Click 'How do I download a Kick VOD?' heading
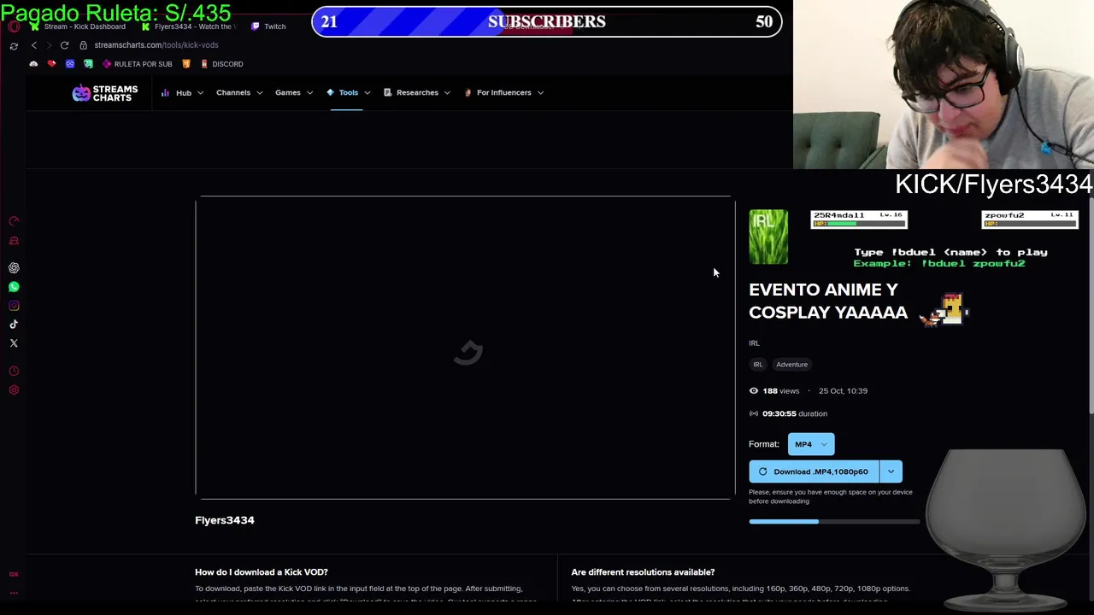1094x615 pixels. [262, 572]
